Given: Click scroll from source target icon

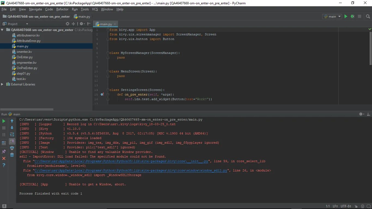Looking at the screenshot, I should point(68,24).
